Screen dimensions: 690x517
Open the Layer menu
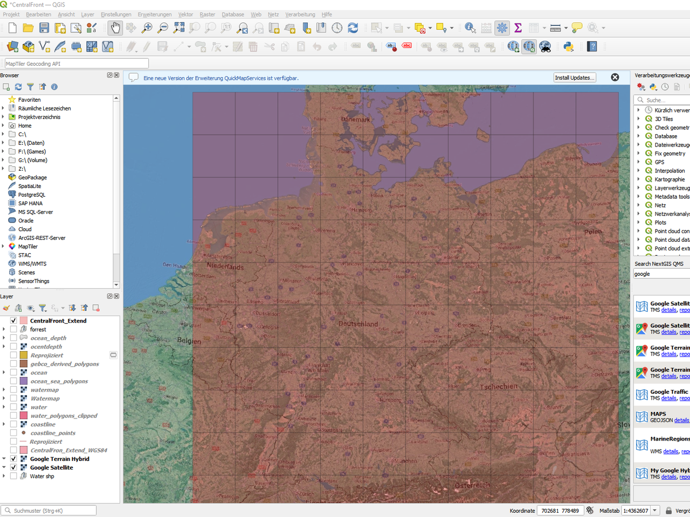[x=87, y=15]
